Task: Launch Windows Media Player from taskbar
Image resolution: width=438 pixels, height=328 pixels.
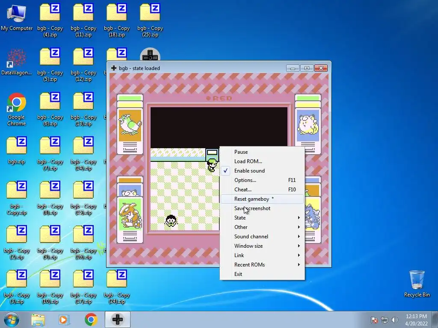Action: (63, 319)
